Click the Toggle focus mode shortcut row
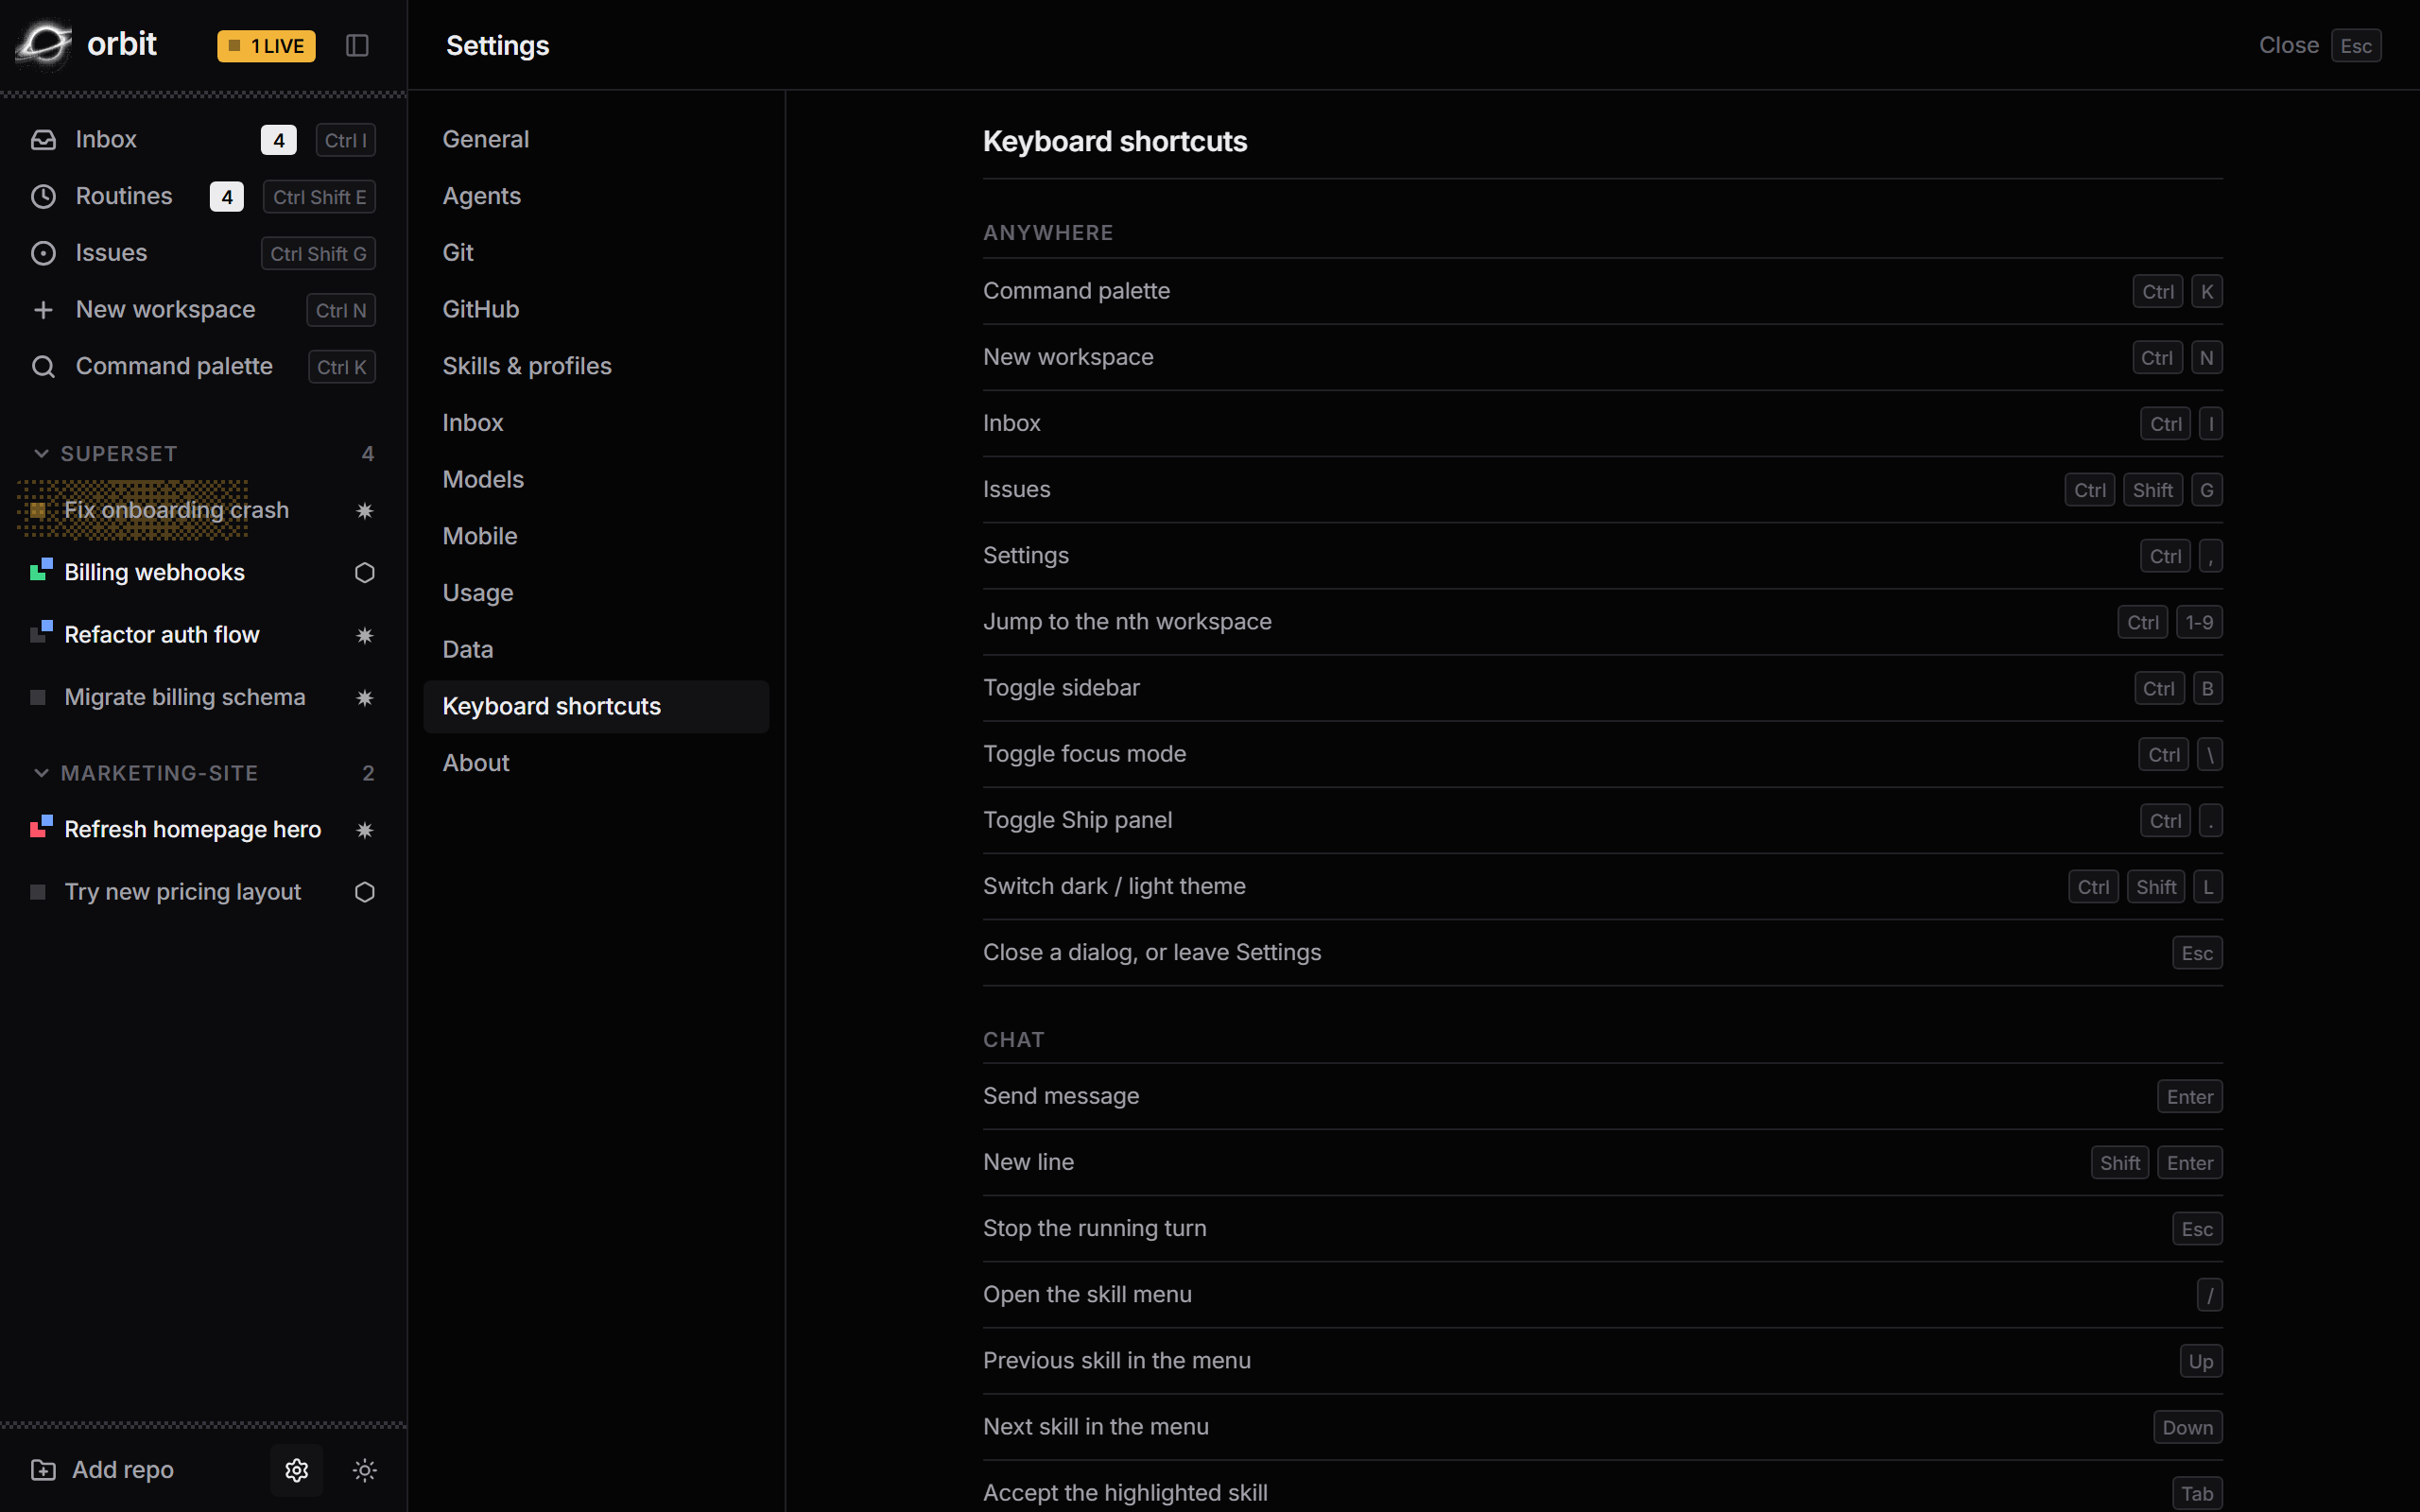 [1602, 754]
